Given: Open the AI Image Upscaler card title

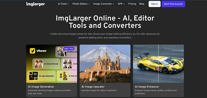Looking at the screenshot, I should tap(93, 87).
